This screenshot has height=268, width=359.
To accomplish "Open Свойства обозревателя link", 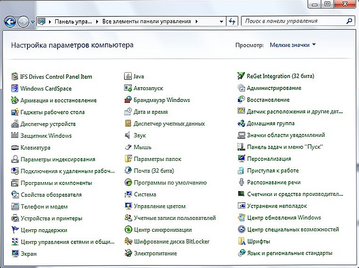I will tap(51, 195).
